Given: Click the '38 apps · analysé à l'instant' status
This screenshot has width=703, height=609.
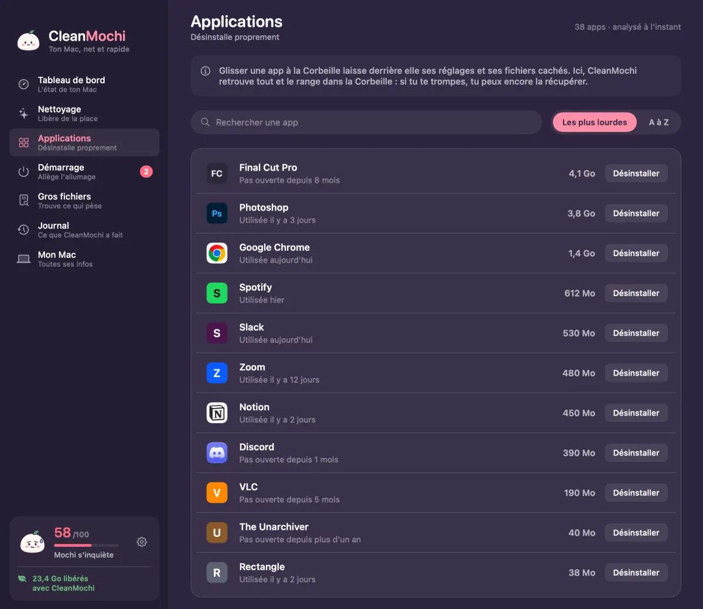Looking at the screenshot, I should [627, 27].
